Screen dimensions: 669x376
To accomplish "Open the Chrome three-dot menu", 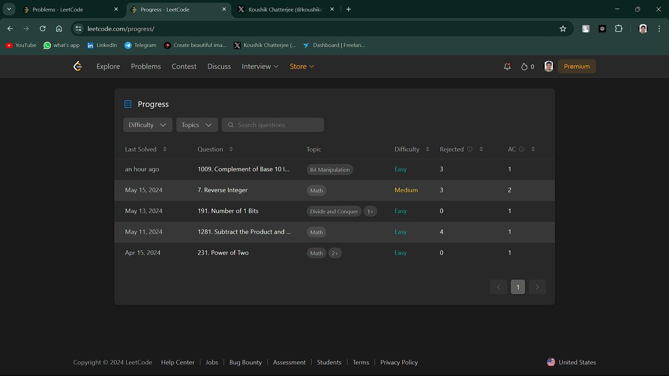I will click(x=658, y=28).
